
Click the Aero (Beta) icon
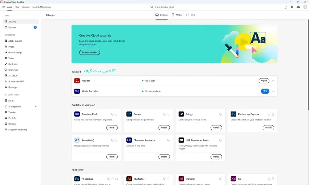[x=77, y=140]
